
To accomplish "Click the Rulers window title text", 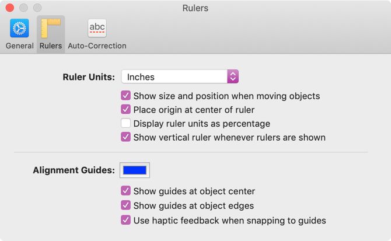I will [x=195, y=8].
